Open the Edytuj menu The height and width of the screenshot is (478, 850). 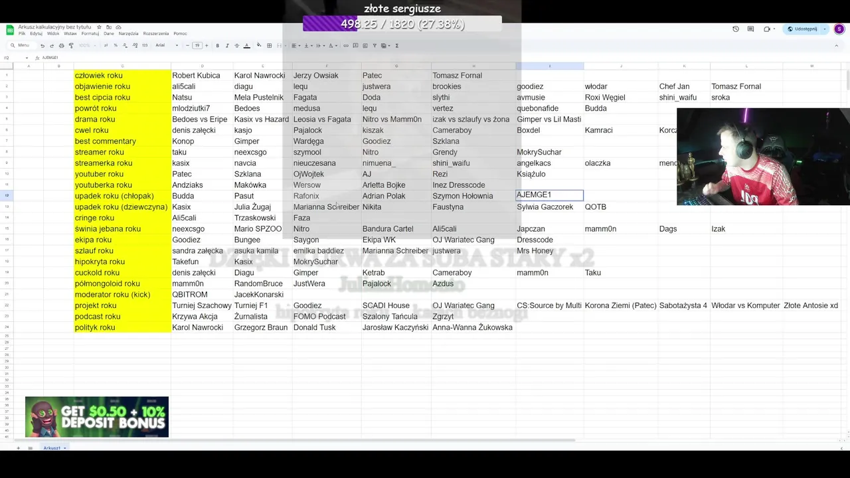36,33
